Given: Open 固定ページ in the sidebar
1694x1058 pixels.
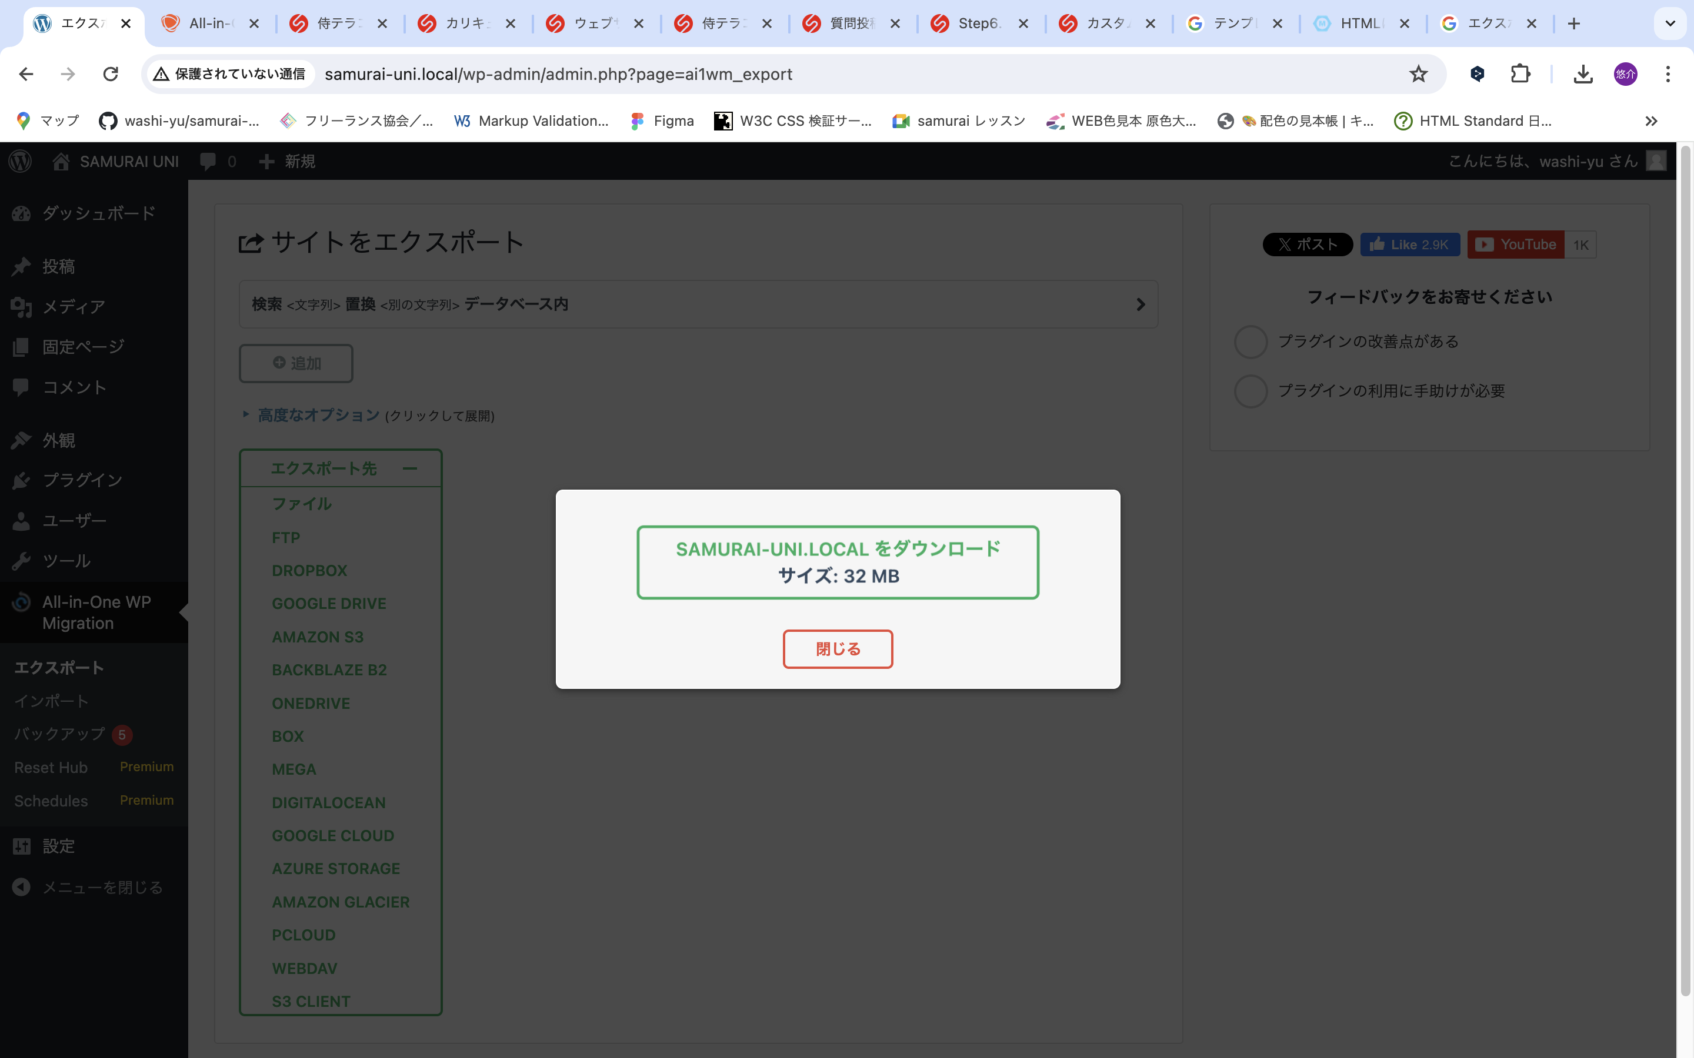Looking at the screenshot, I should pyautogui.click(x=94, y=347).
